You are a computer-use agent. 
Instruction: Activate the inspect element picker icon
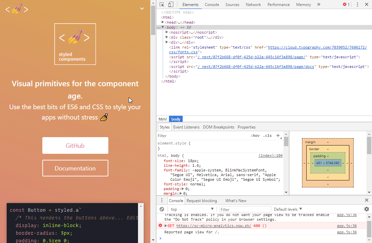162,5
